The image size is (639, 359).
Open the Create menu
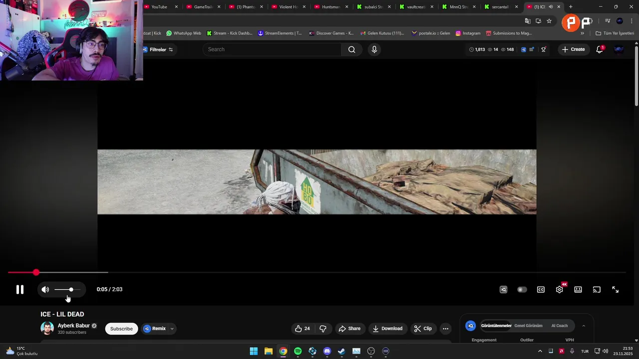tap(573, 49)
